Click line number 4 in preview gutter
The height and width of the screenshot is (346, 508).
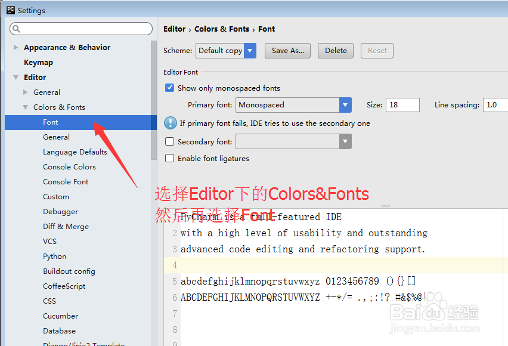175,265
